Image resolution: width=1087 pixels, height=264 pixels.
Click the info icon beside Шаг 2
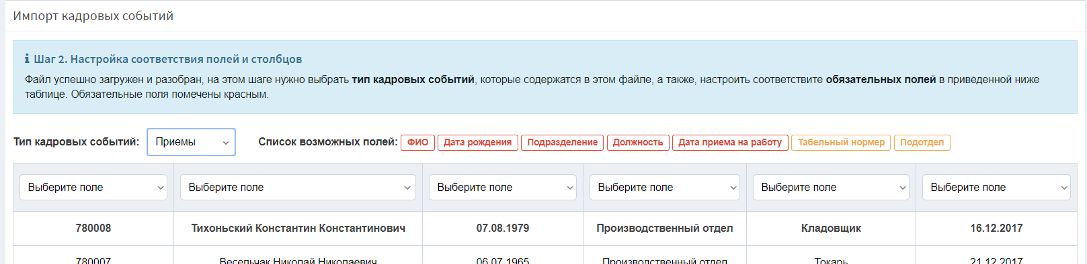point(27,59)
